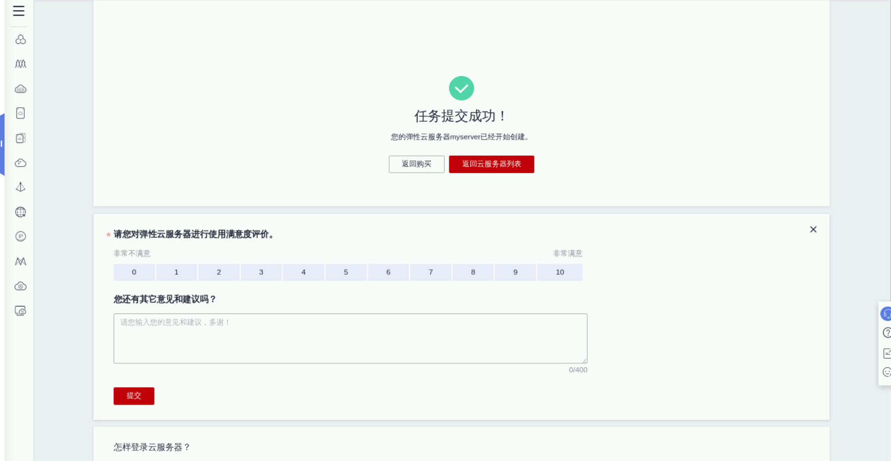Select satisfaction score 8

coord(473,272)
